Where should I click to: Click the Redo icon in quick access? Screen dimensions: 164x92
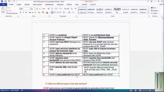pyautogui.click(x=14, y=1)
